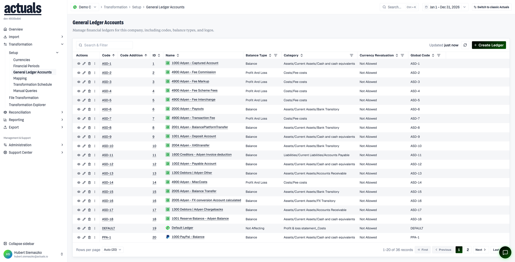
Task: Delete the PPA-1 ledger row
Action: [89, 237]
